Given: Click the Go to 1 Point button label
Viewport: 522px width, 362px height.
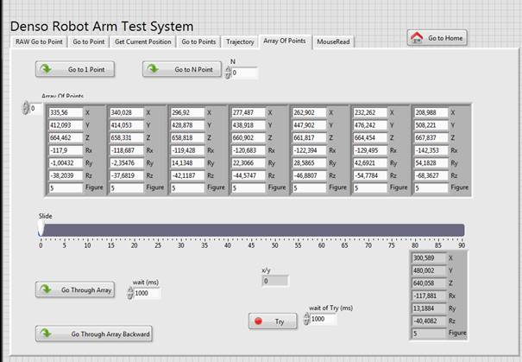Looking at the screenshot, I should click(86, 70).
